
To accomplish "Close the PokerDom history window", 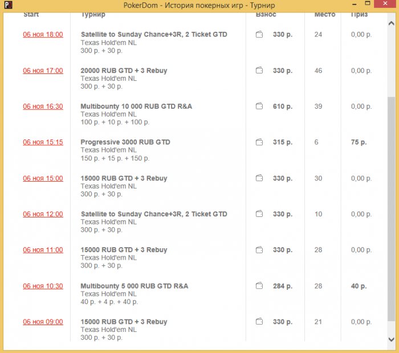I will [385, 3].
